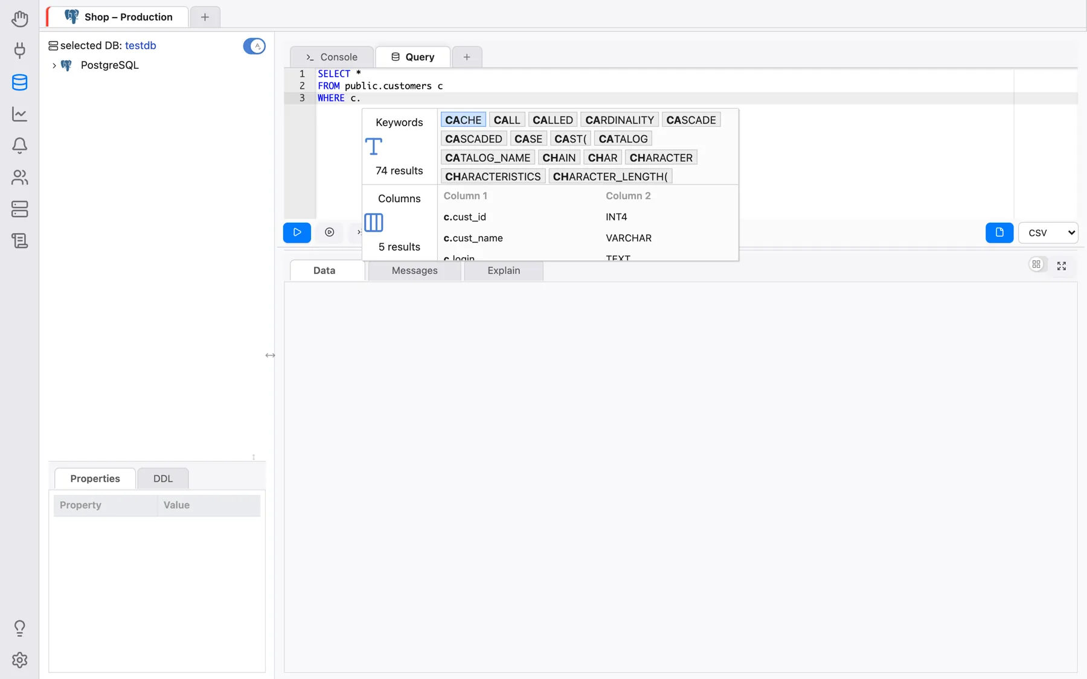Open the alerts bell icon
The width and height of the screenshot is (1087, 679).
pos(19,145)
